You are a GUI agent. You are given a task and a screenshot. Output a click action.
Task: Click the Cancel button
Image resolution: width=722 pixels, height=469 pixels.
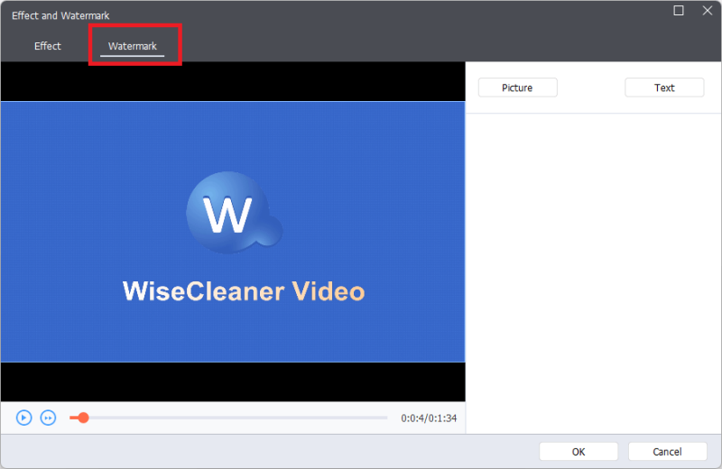667,452
